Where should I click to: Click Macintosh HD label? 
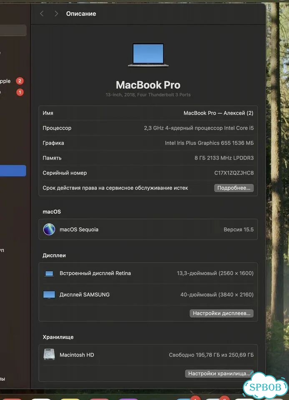(77, 355)
